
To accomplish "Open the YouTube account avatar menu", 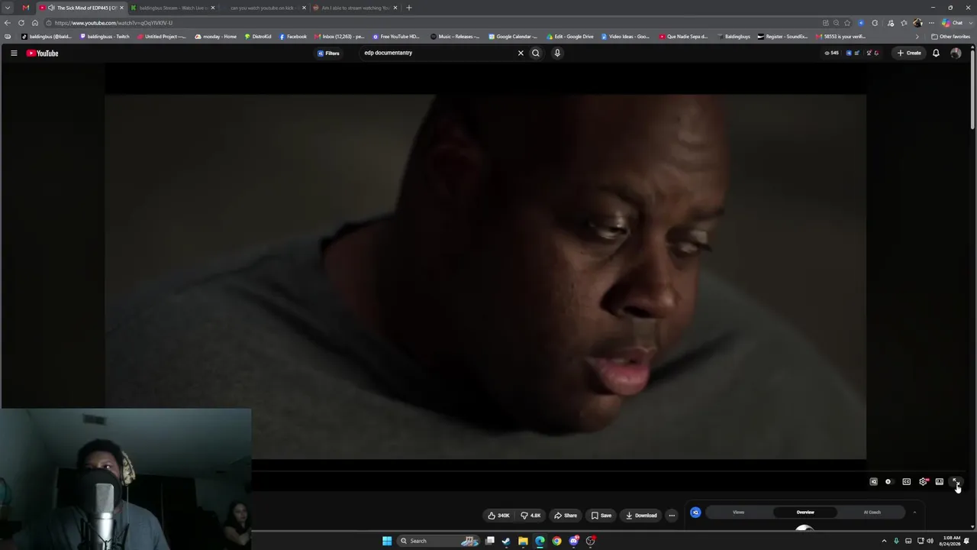I will [x=956, y=53].
